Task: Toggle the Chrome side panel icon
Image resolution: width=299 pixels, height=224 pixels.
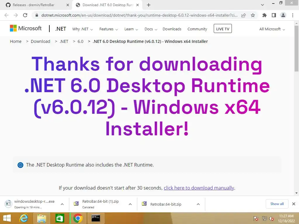Action: click(x=274, y=15)
